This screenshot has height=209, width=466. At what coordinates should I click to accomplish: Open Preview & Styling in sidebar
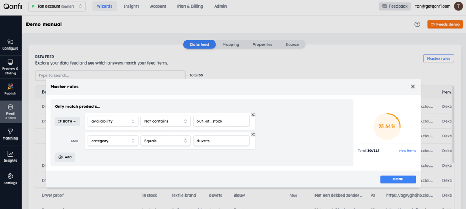click(x=10, y=67)
